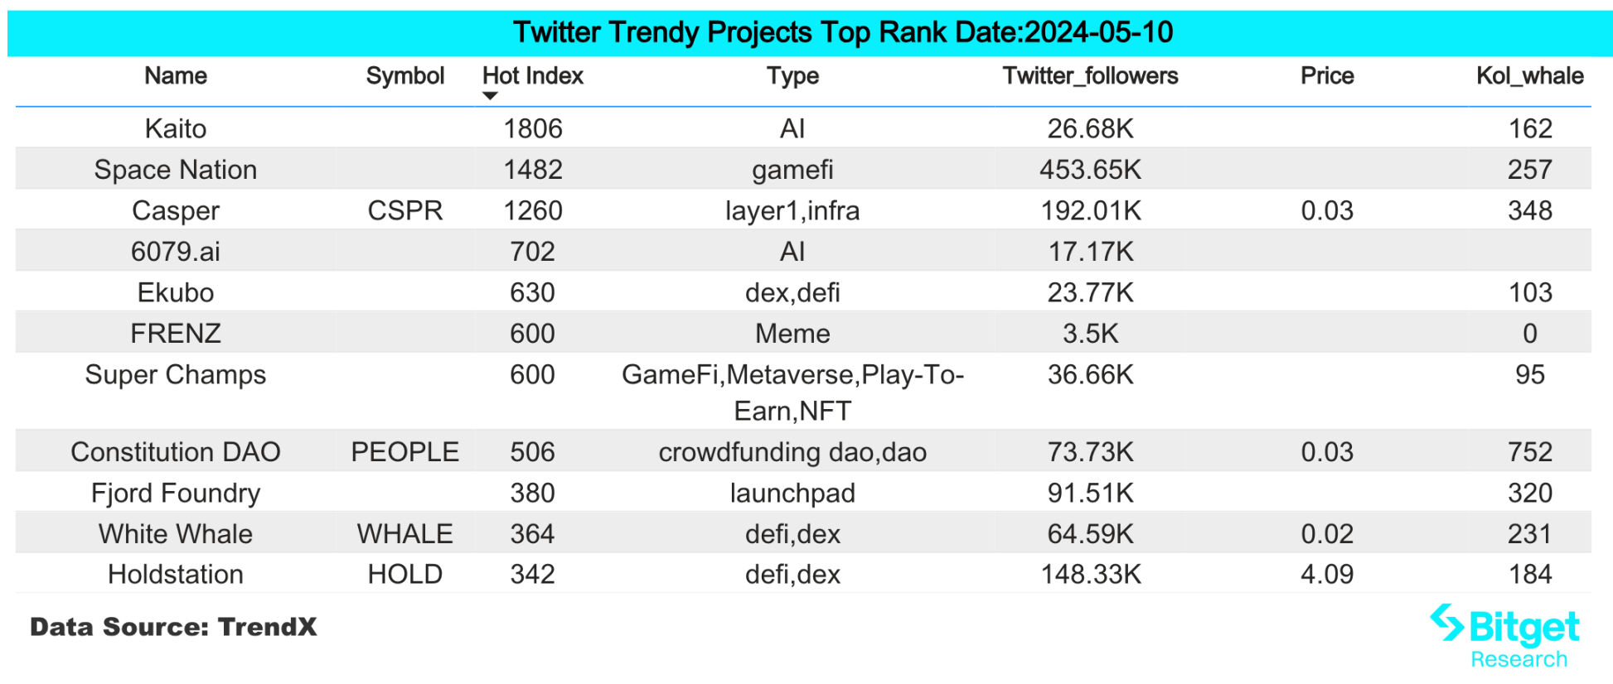Select the Holdstation project name

(176, 575)
